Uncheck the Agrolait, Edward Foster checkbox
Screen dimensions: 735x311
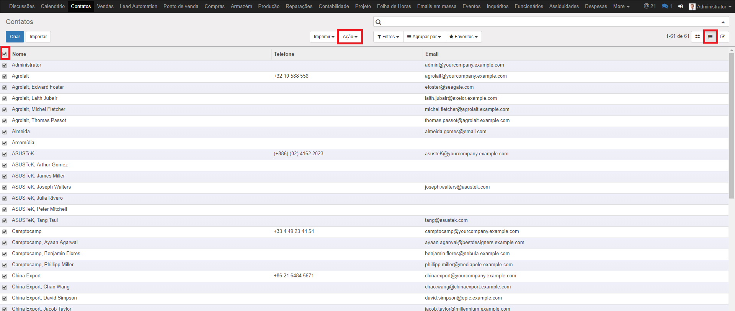click(5, 88)
